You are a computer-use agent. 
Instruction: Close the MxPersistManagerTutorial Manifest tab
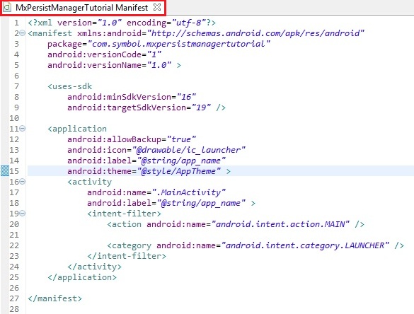pyautogui.click(x=157, y=7)
